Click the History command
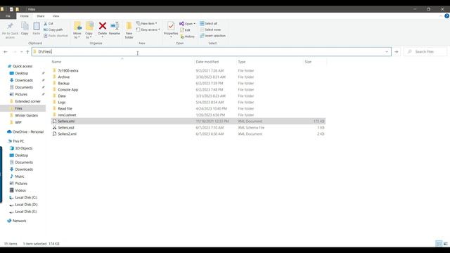 click(188, 37)
